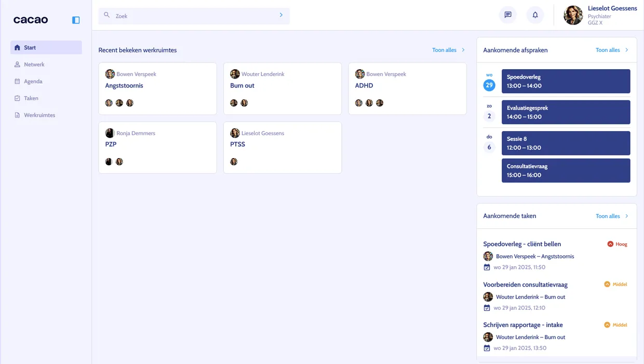Click Ronja Demmers avatar on PZP card
Screen dimensions: 644x364
[110, 133]
